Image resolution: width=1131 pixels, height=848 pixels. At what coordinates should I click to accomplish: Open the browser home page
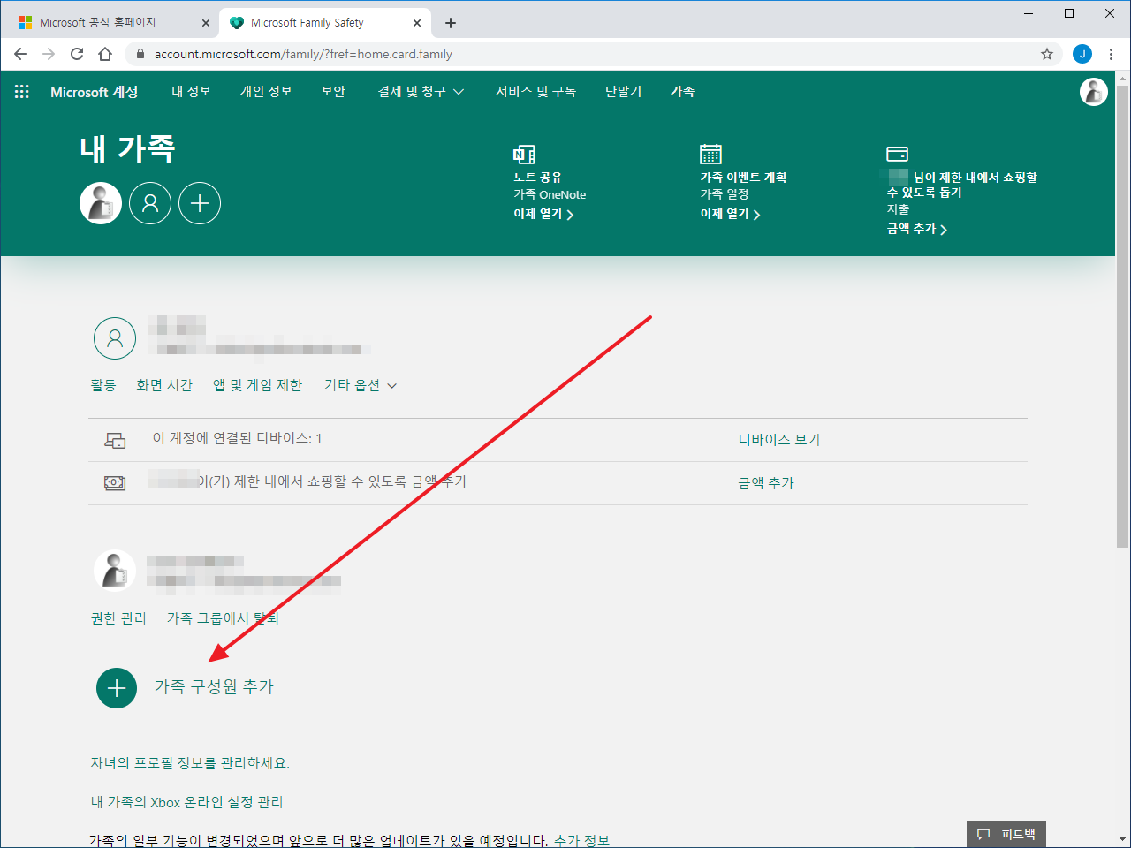[105, 54]
